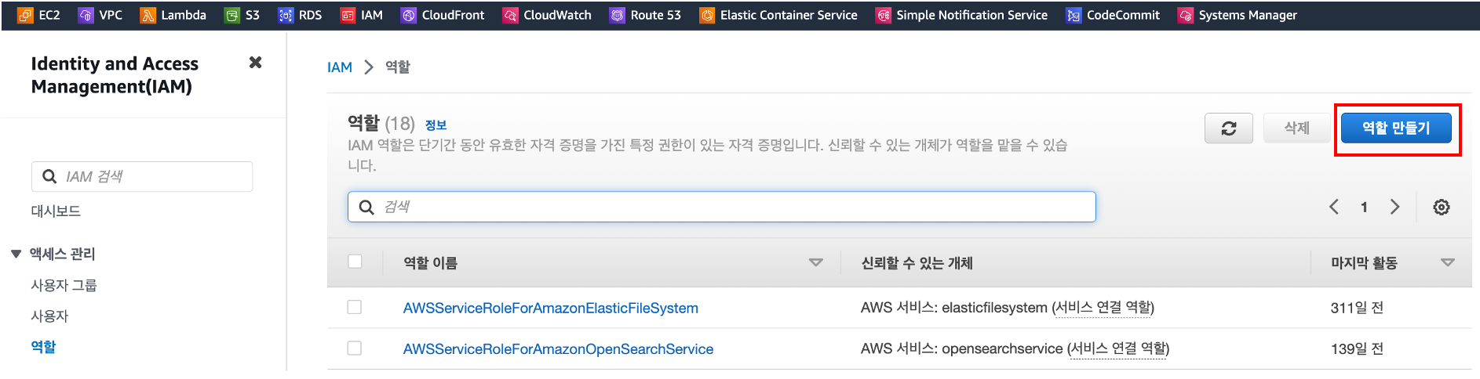This screenshot has width=1480, height=379.
Task: Click the roles 검색 filter field
Action: [721, 207]
